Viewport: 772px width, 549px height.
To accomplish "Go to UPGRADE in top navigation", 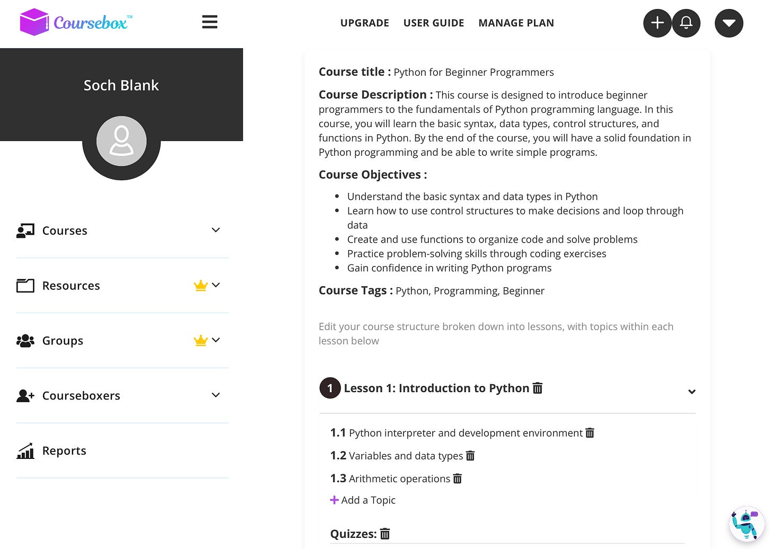I will pos(365,23).
